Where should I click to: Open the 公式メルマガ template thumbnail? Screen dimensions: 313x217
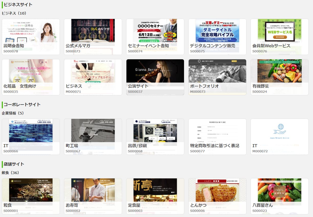click(x=93, y=37)
